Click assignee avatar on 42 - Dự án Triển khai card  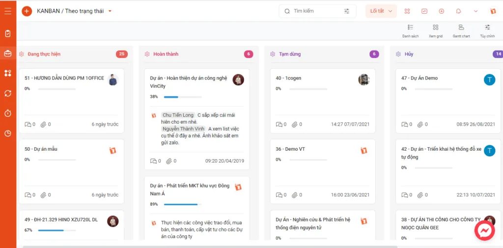(x=490, y=150)
